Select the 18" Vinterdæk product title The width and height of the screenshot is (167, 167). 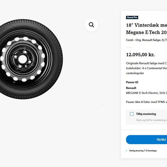146,25
